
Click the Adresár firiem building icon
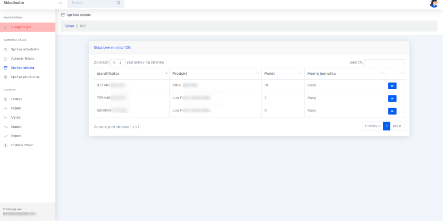pos(5,58)
